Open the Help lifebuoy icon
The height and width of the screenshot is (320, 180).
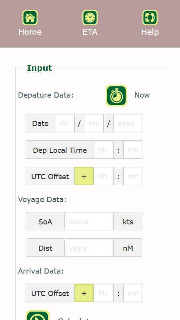[150, 18]
